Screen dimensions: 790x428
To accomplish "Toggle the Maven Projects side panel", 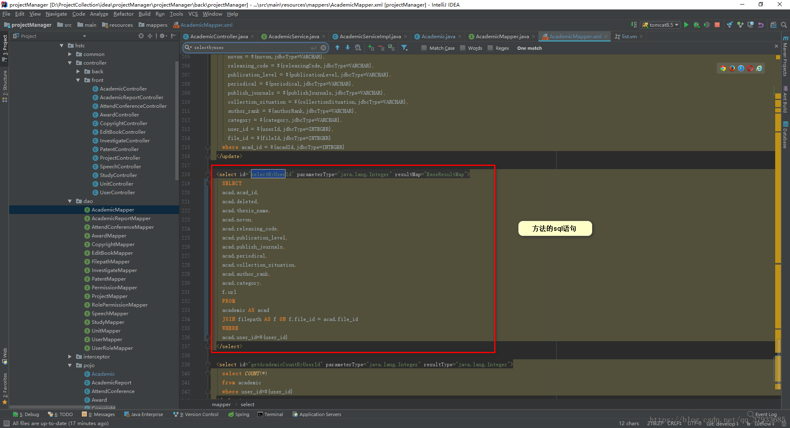I will pyautogui.click(x=785, y=56).
